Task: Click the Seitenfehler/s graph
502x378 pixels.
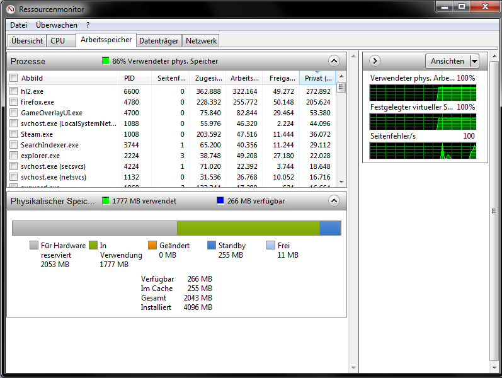Action: pos(423,151)
